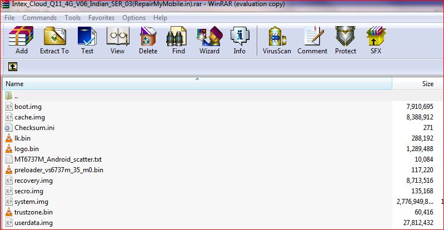
Task: Open the Favorites menu
Action: [x=101, y=18]
